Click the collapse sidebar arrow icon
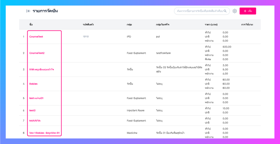Screen dimensions: 280x144 (x=28, y=11)
